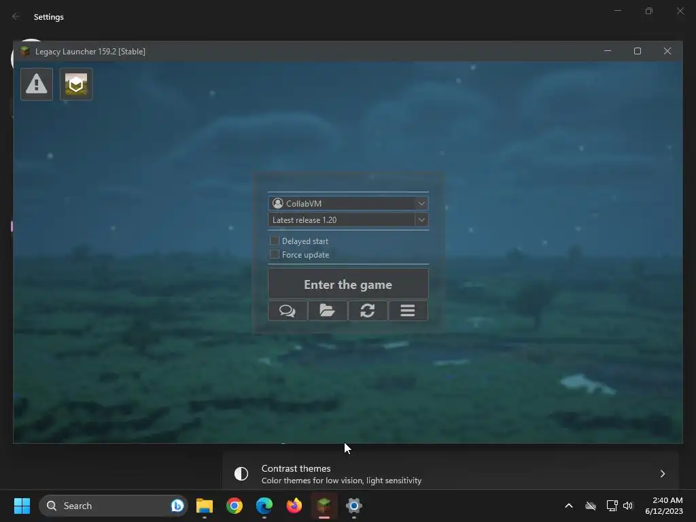Image resolution: width=696 pixels, height=522 pixels.
Task: Minimize the Settings window
Action: click(617, 11)
